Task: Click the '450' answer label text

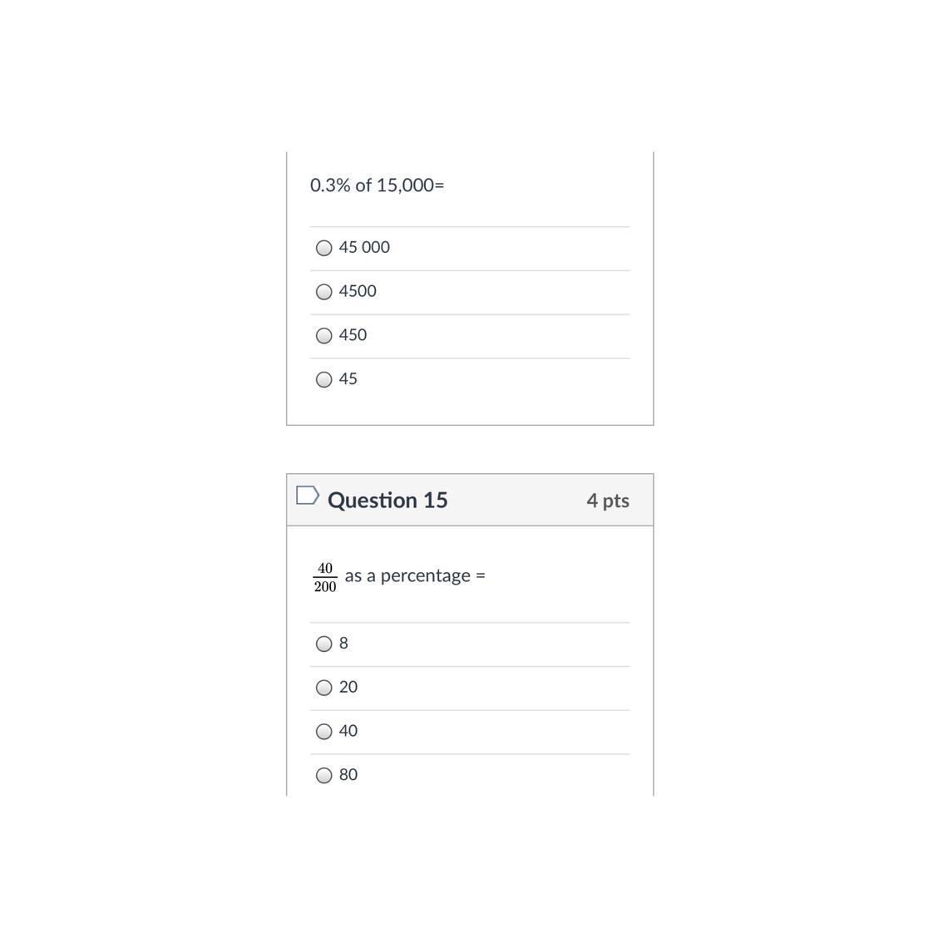Action: click(353, 335)
